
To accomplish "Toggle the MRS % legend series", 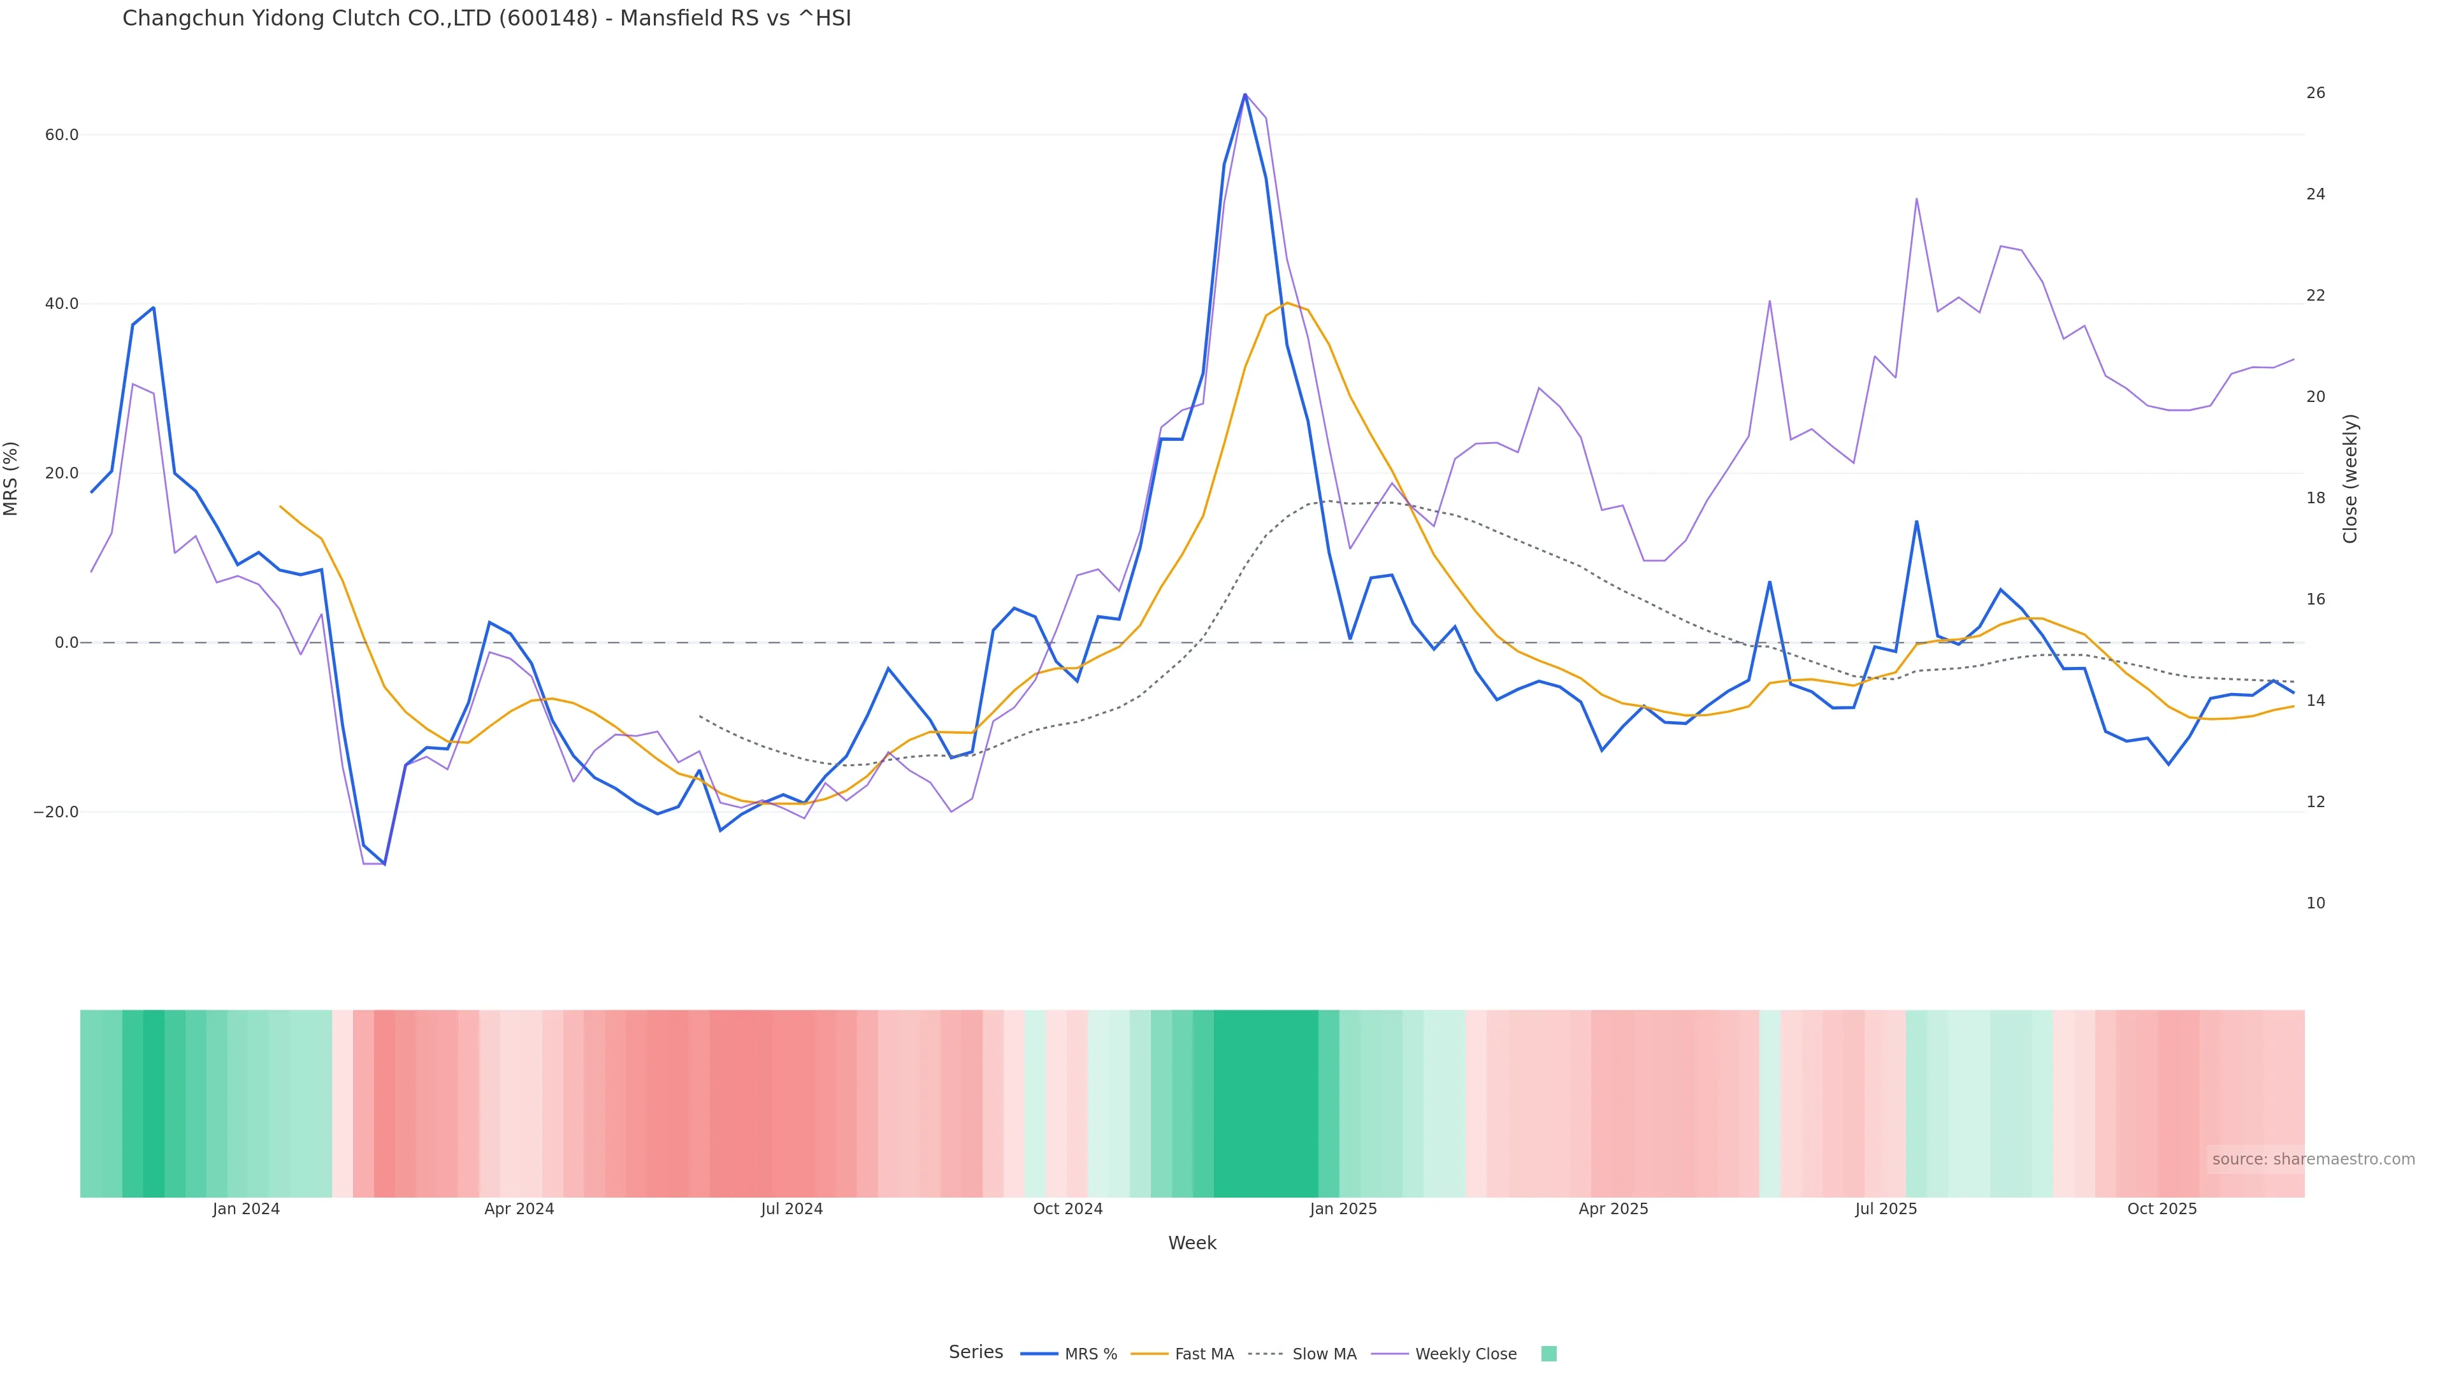I will (x=1090, y=1354).
